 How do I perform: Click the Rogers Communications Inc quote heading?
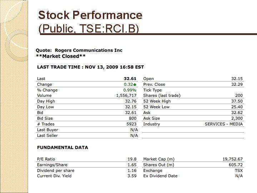coord(79,50)
